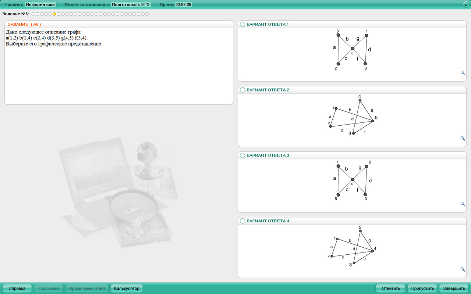This screenshot has width=471, height=294.
Task: Click the magnifier in answer variant 4
Action: (x=463, y=269)
